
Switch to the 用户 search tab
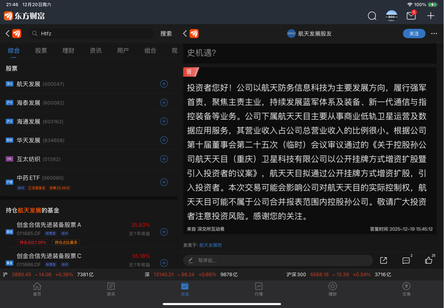point(122,51)
